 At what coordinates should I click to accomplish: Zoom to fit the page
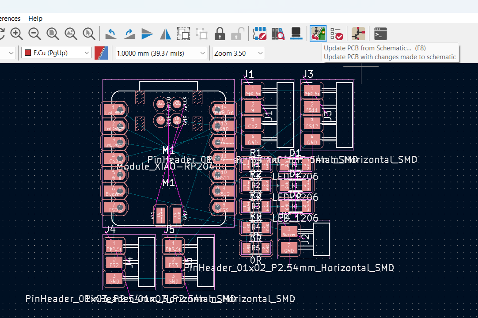[53, 34]
